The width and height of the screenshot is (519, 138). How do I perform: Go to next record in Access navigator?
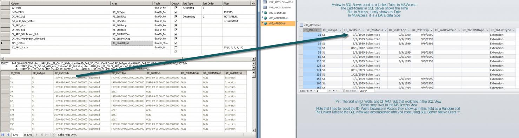tap(330, 91)
